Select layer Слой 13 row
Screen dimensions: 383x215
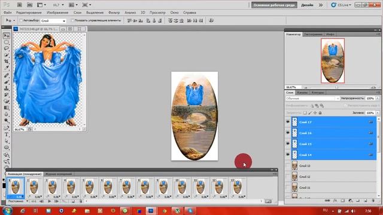[x=330, y=166]
